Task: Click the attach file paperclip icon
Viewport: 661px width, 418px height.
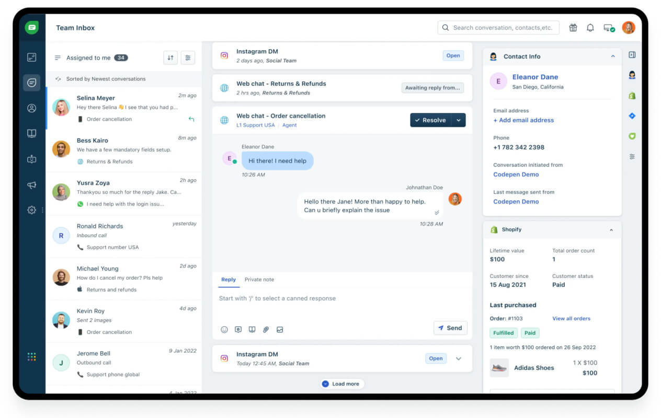Action: coord(266,330)
